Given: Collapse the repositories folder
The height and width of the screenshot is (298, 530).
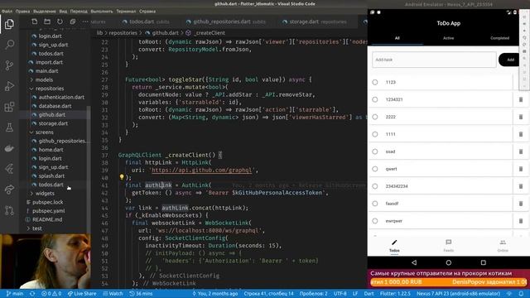Looking at the screenshot, I should tap(50, 89).
